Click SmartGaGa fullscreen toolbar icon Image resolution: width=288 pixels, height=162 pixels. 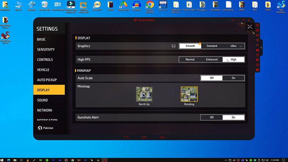[x=257, y=25]
